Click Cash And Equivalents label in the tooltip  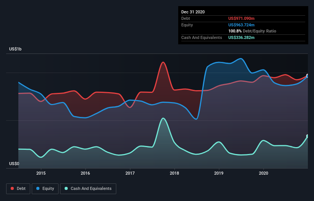click(x=202, y=37)
